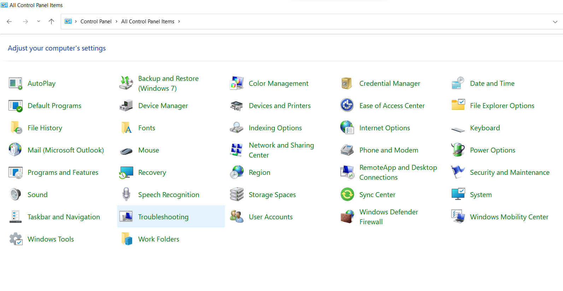This screenshot has width=563, height=291.
Task: Open the Windows Defender Firewall icon
Action: 347,217
